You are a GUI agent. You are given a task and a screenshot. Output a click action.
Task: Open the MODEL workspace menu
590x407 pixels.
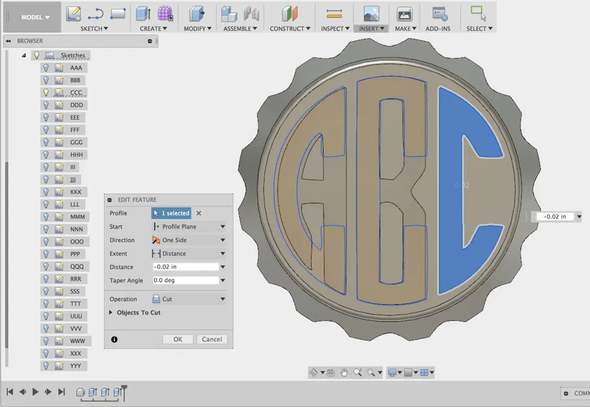[x=35, y=18]
